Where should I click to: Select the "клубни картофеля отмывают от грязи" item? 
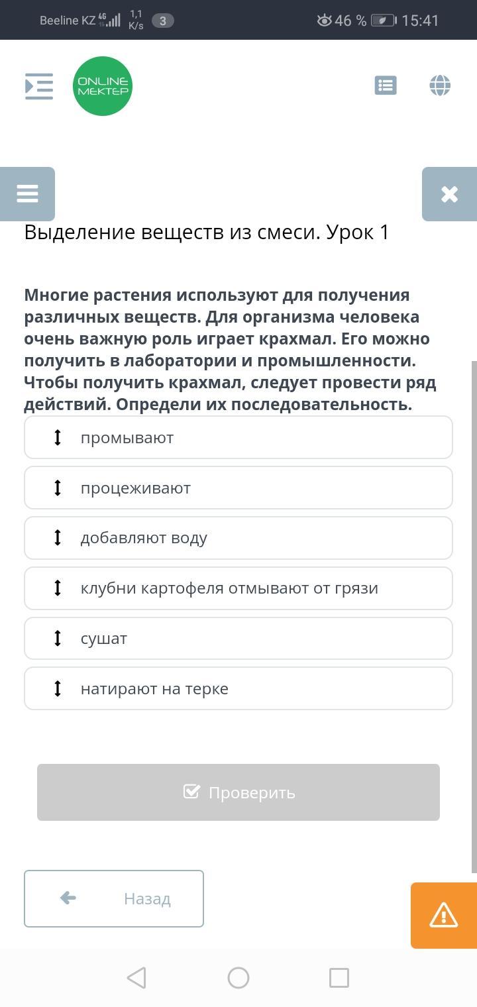click(x=238, y=588)
